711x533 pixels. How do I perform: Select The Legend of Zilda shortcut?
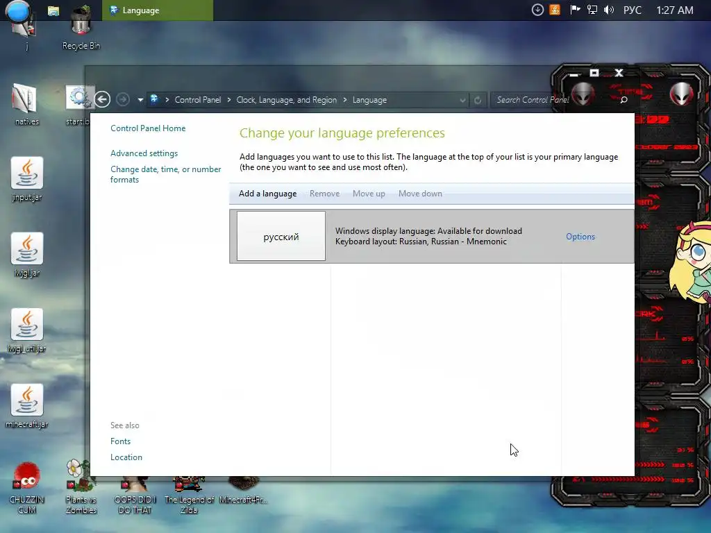tap(189, 496)
